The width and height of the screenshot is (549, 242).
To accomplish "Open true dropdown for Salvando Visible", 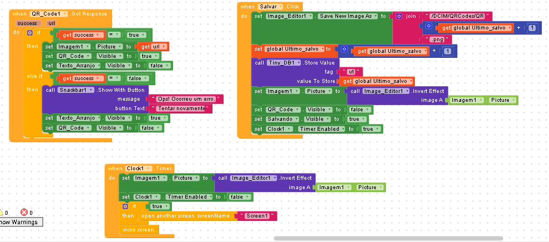I will click(x=357, y=119).
